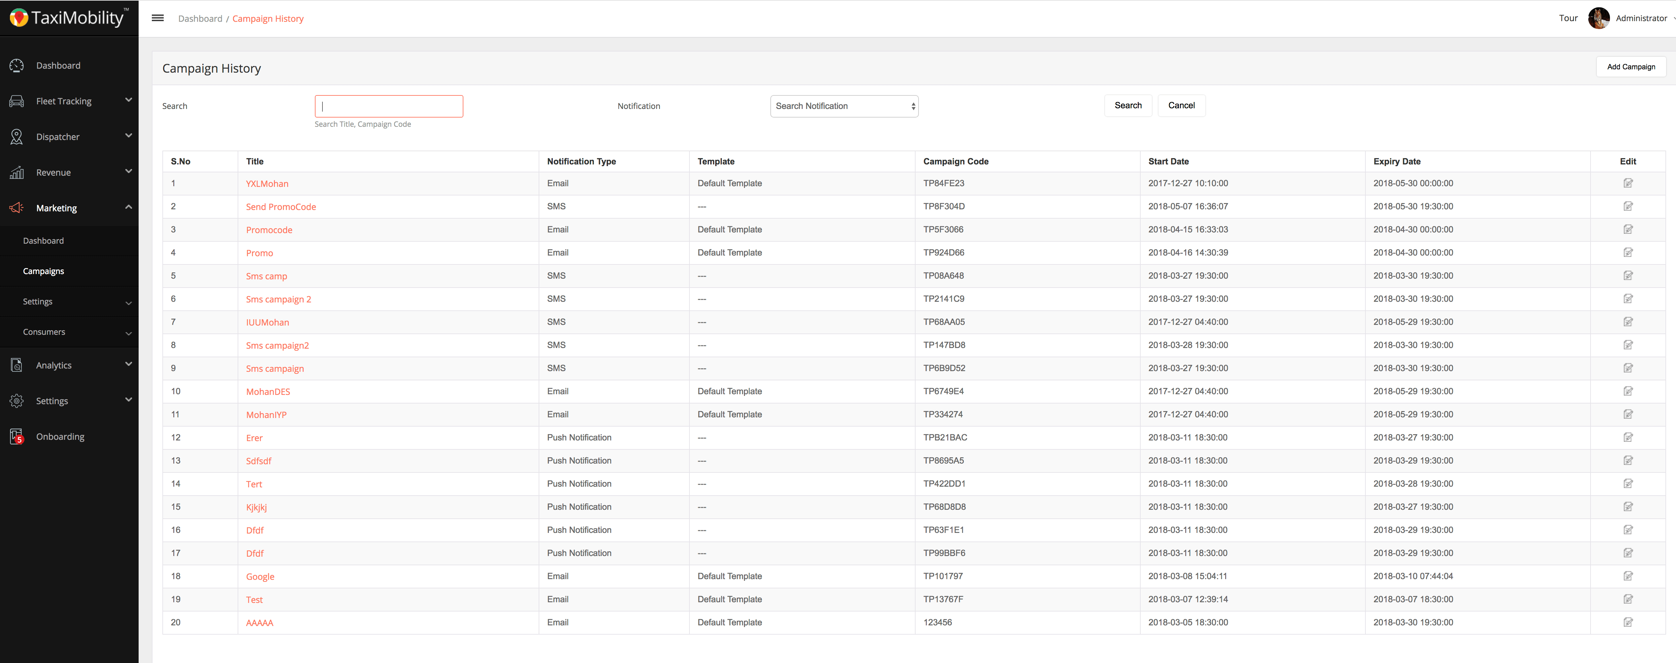Viewport: 1676px width, 663px height.
Task: Open the Search Notification dropdown
Action: 844,106
